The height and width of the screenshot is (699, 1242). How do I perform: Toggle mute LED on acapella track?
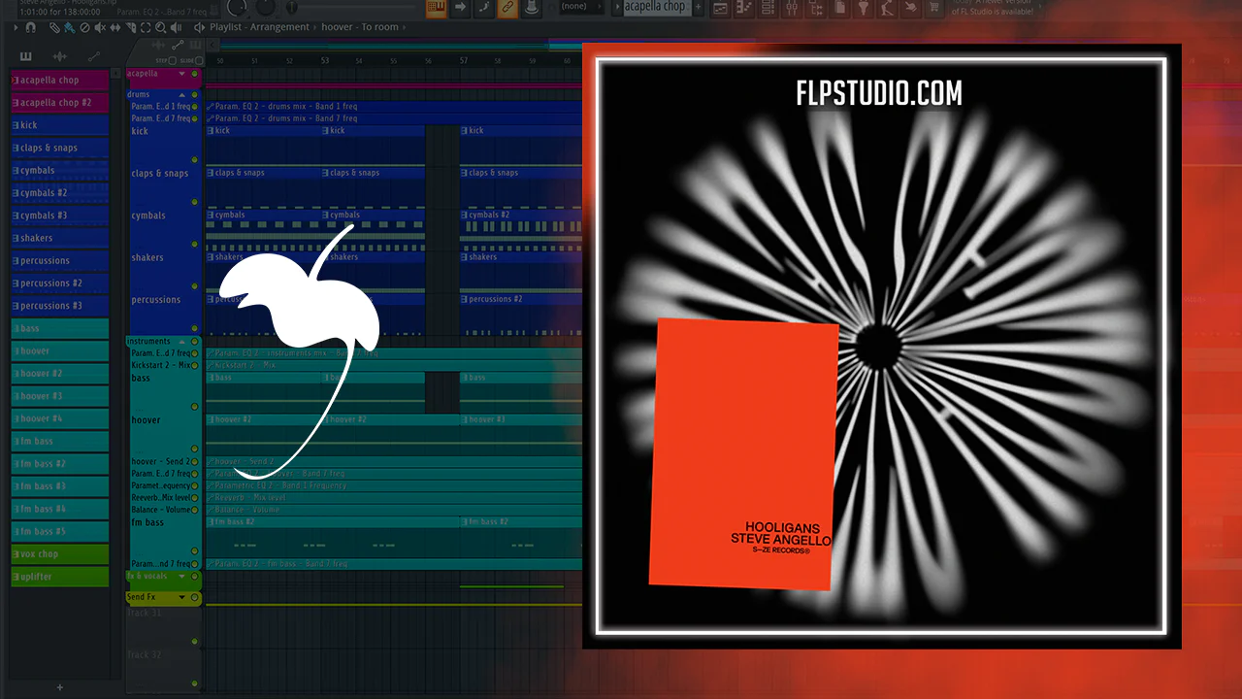(195, 74)
